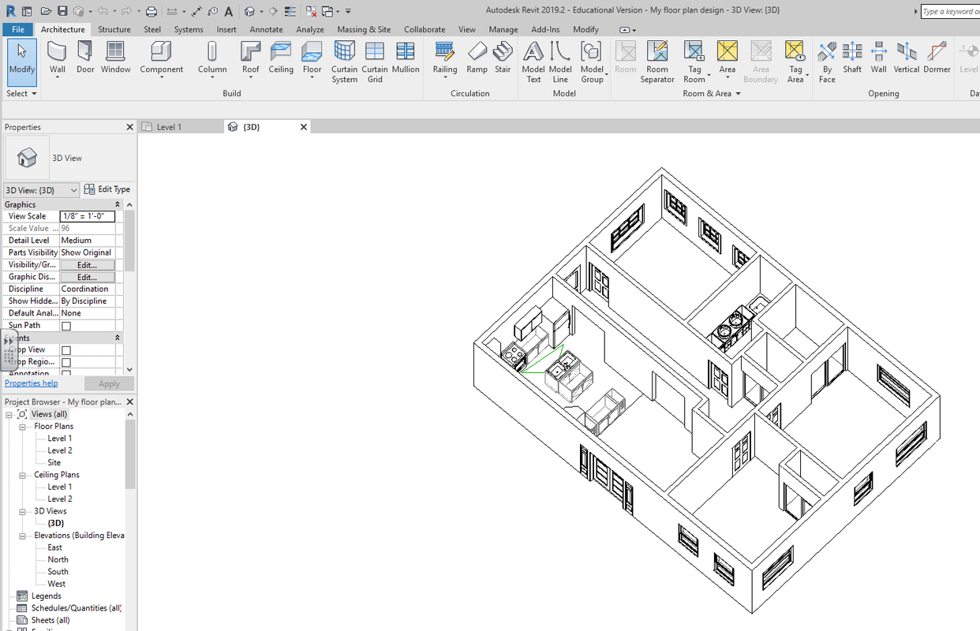Toggle the Crop Region Visible checkbox
The width and height of the screenshot is (980, 631).
pyautogui.click(x=66, y=363)
